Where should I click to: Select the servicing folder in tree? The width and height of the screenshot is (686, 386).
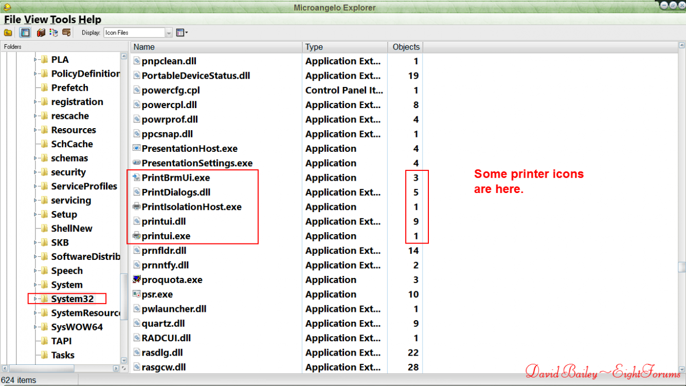point(71,200)
